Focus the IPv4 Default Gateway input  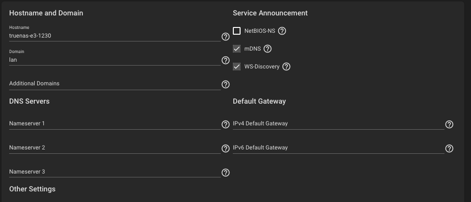(338, 124)
